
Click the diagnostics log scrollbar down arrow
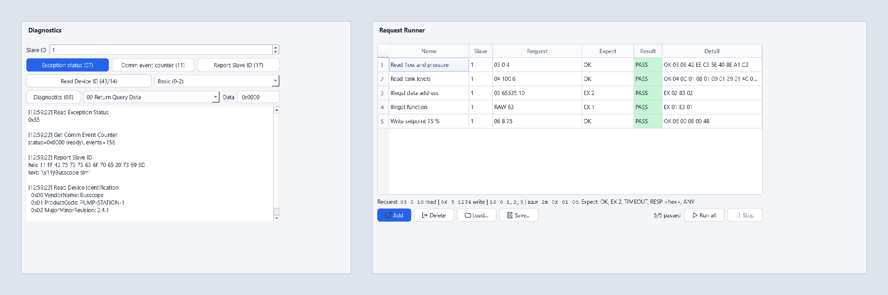click(277, 218)
